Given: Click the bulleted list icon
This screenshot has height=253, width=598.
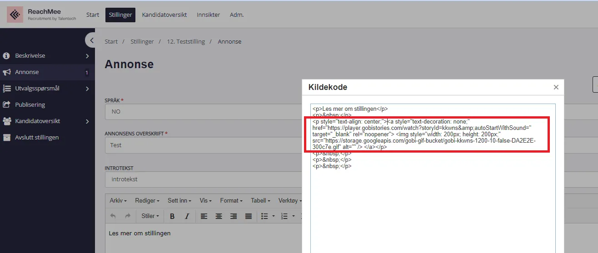Looking at the screenshot, I should 265,216.
